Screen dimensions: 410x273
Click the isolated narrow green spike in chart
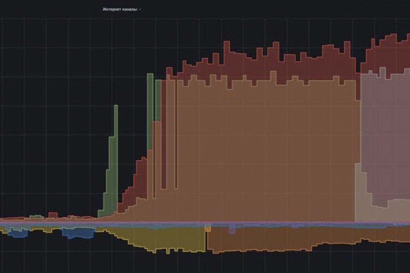tap(111, 160)
